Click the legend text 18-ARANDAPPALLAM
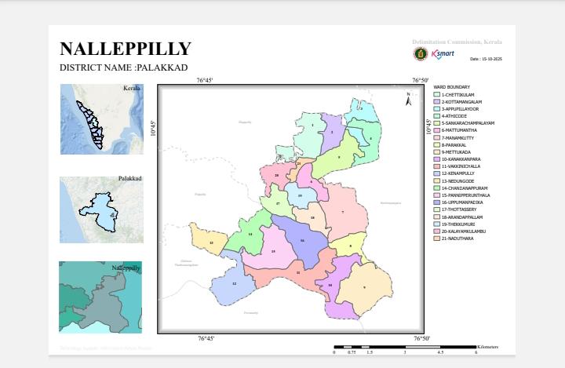Viewport: 565px width, 368px height. (x=462, y=217)
